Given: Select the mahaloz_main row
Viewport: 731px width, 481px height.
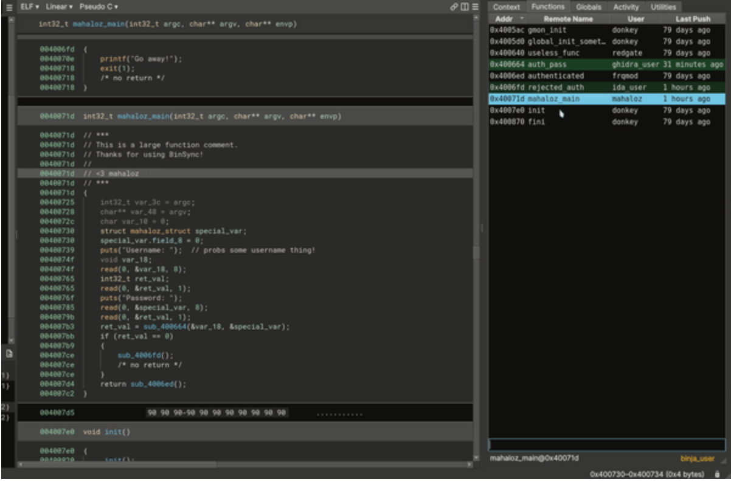Looking at the screenshot, I should tap(607, 99).
